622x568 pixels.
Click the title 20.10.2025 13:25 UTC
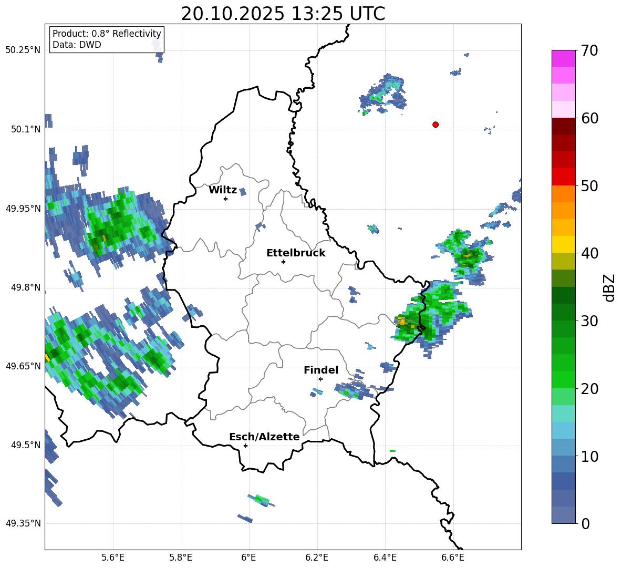click(x=283, y=14)
